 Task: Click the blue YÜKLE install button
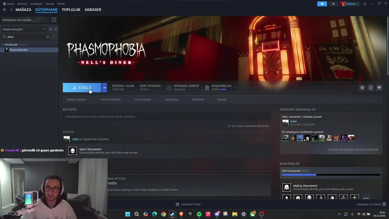click(82, 88)
